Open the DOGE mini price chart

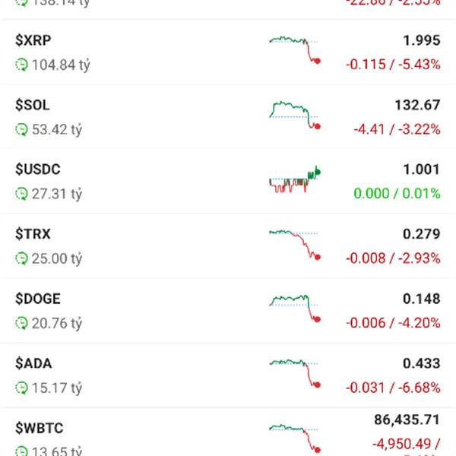294,308
